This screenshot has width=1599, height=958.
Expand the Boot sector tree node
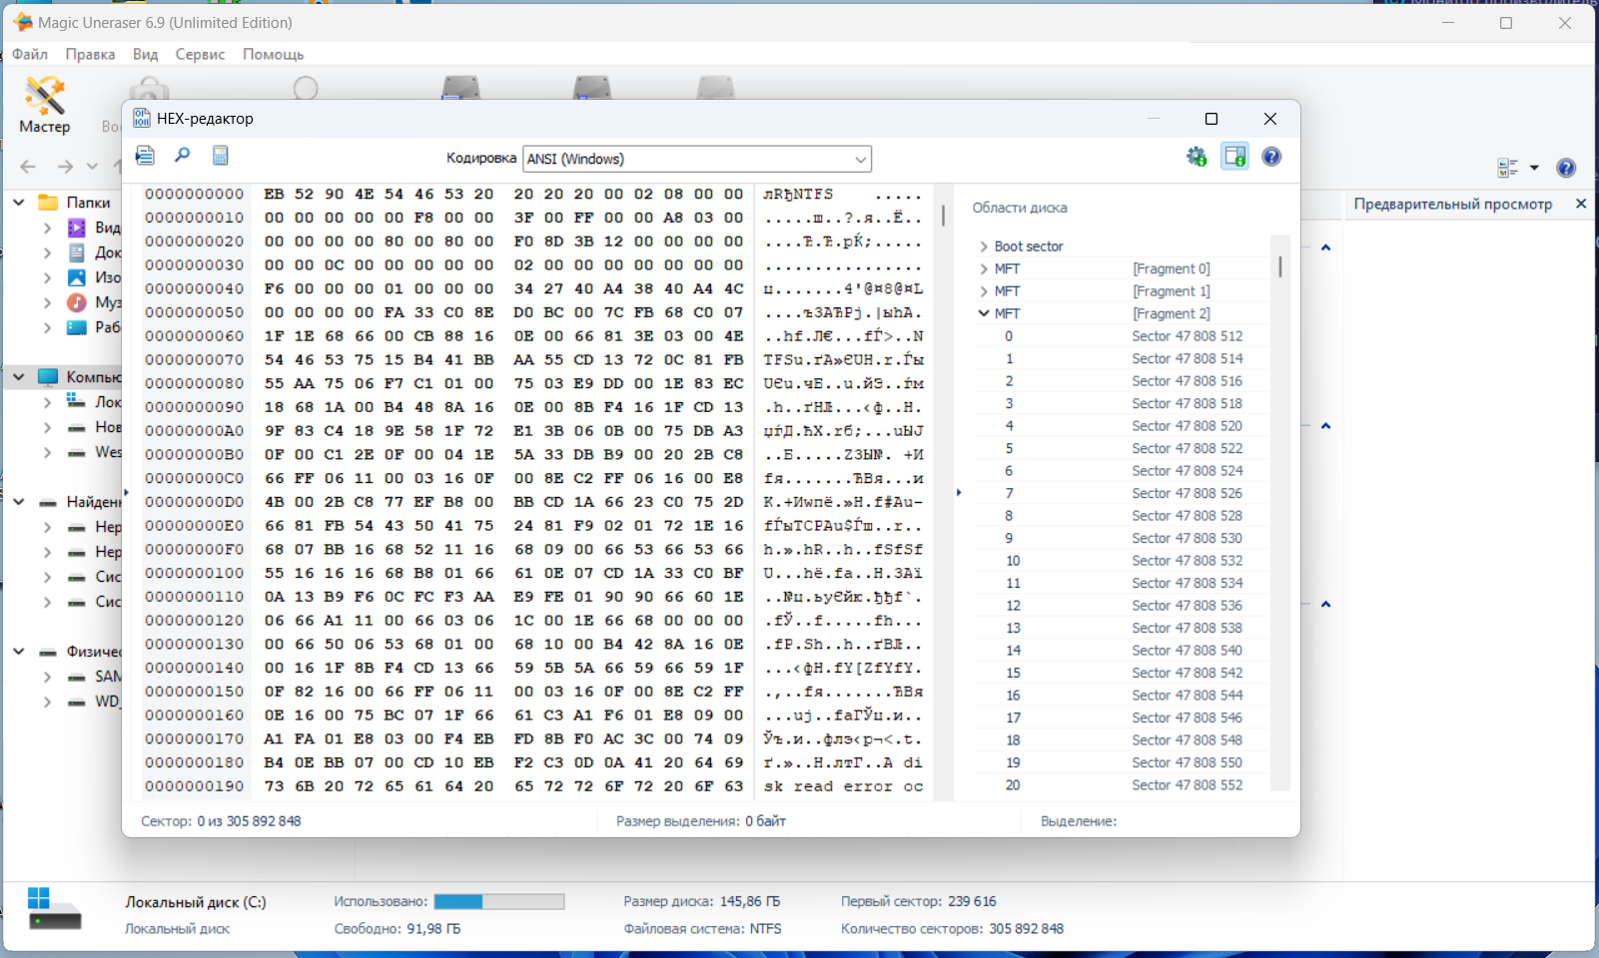984,246
